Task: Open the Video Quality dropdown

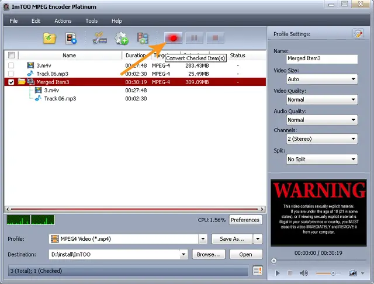Action: pyautogui.click(x=322, y=100)
